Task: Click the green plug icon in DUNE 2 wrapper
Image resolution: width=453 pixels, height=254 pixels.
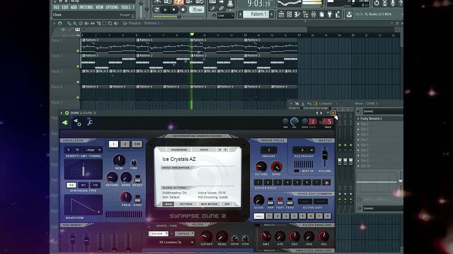Action: tap(65, 123)
